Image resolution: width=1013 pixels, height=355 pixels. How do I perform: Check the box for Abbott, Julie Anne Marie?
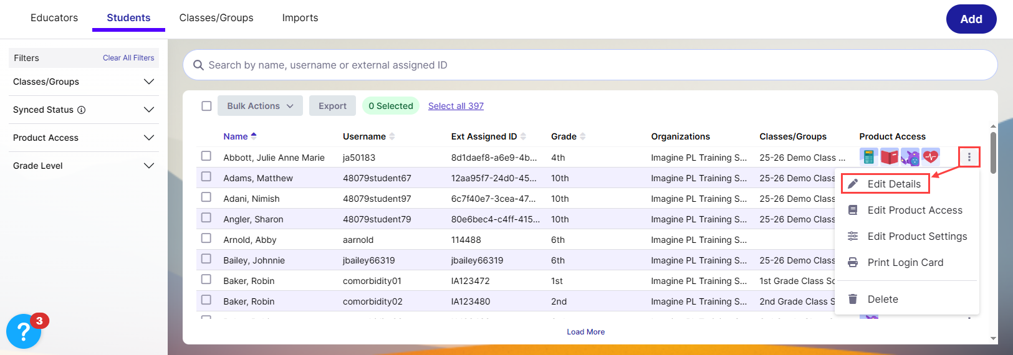click(x=206, y=156)
